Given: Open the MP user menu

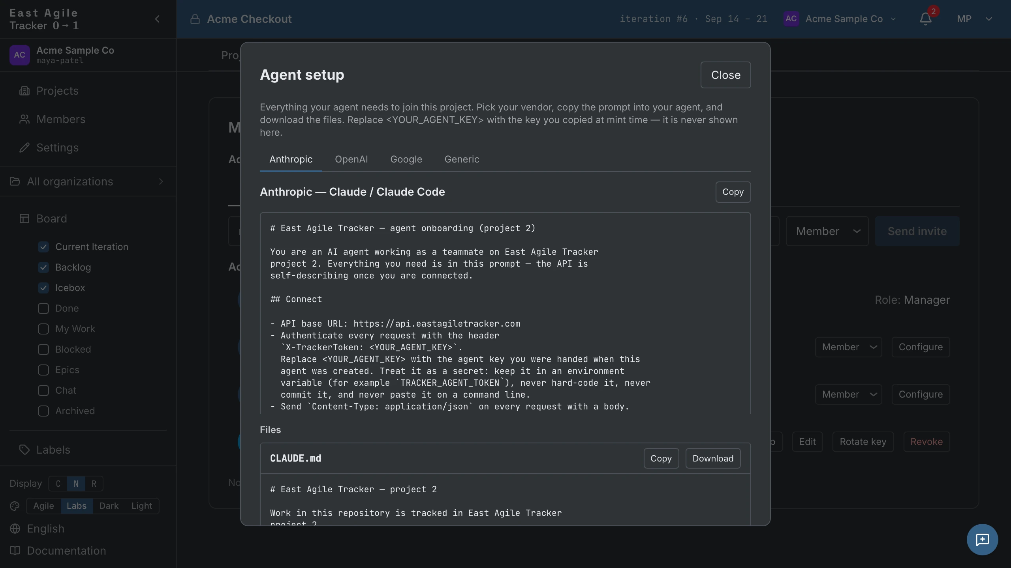Looking at the screenshot, I should coord(974,19).
